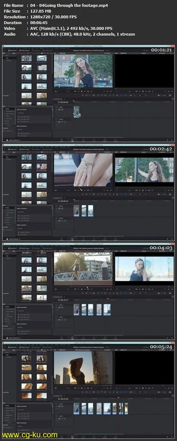Switch to Deliver page in 00:04:03 frame
This screenshot has width=177, height=441.
[115, 337]
